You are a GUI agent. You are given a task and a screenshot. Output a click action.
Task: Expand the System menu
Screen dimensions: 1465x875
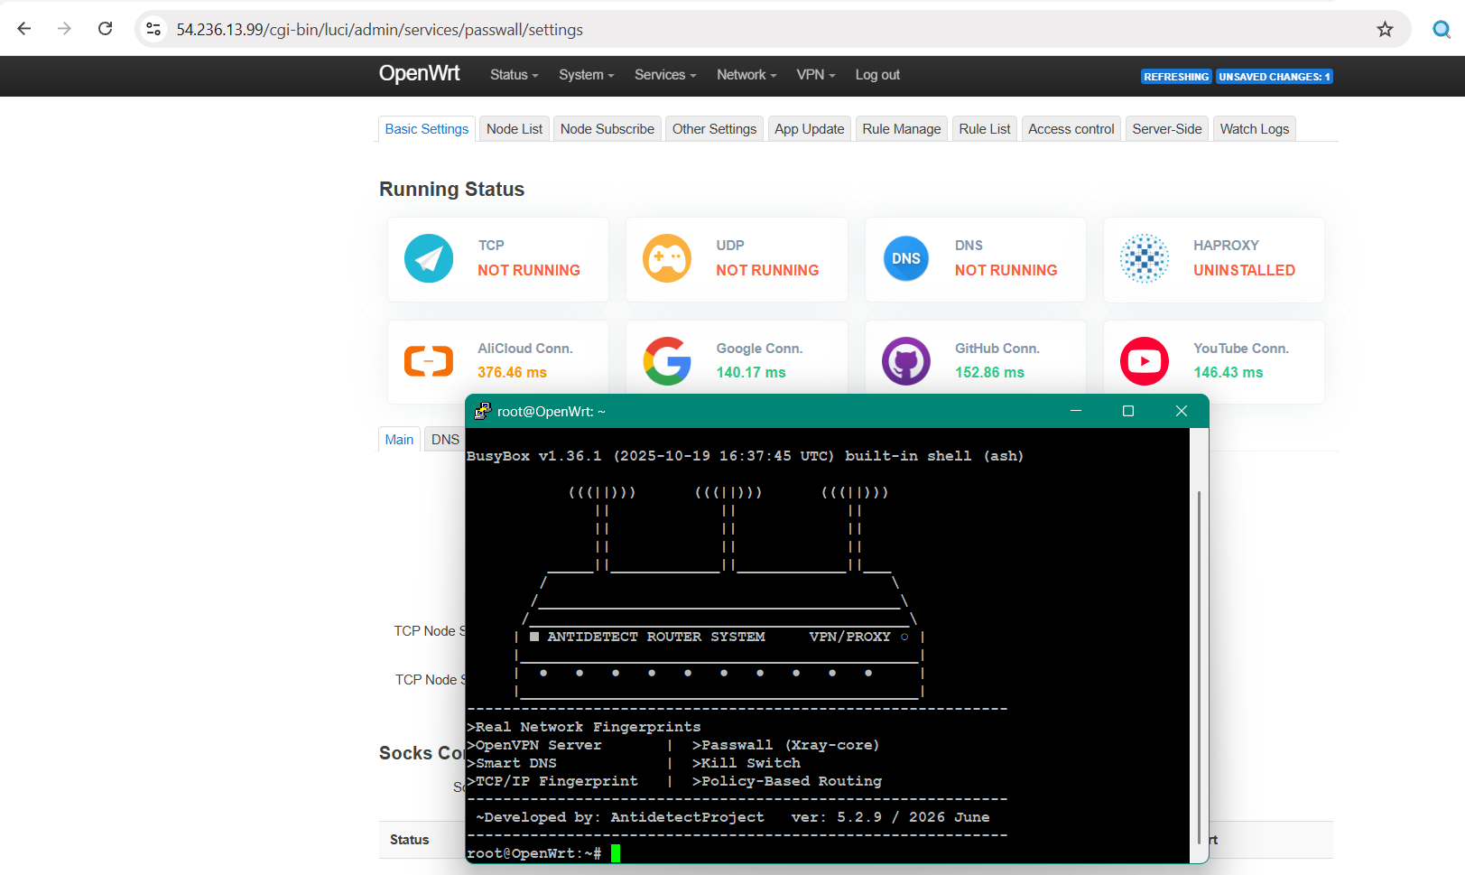click(586, 75)
